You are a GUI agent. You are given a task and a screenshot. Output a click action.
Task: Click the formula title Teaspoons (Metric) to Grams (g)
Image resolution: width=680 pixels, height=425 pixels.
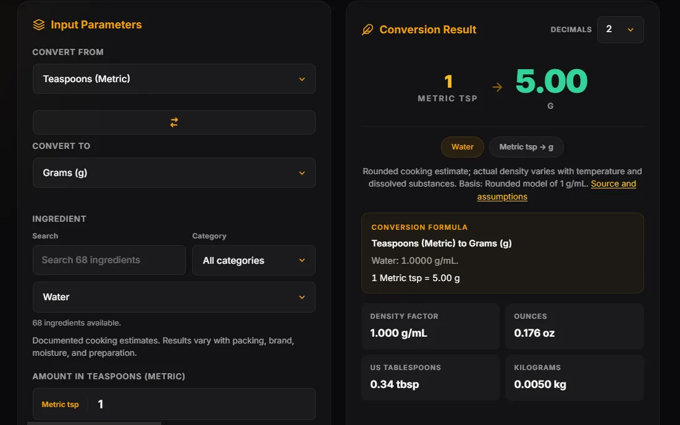click(x=442, y=243)
